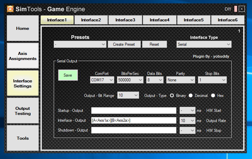Viewport: 252px width, 159px height.
Task: Click the 'Output Rate' label
Action: pos(216,121)
